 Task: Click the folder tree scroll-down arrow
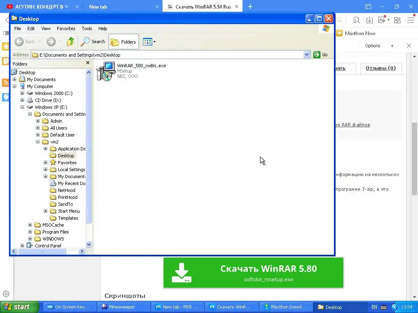[x=89, y=245]
